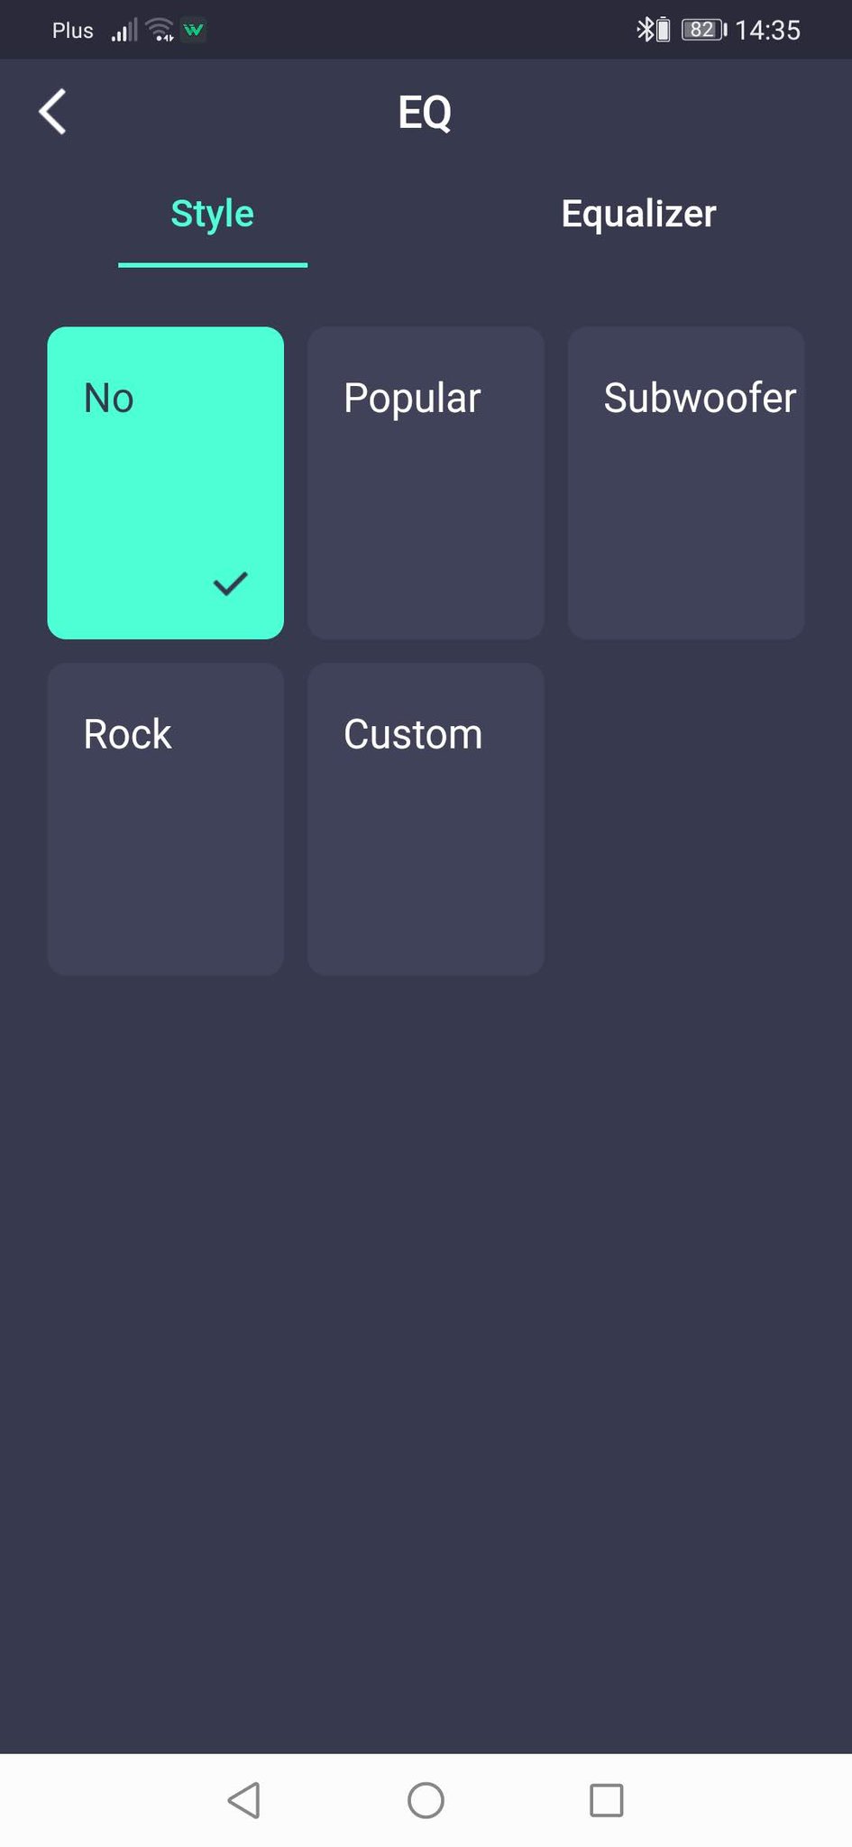The height and width of the screenshot is (1847, 852).
Task: Tap the Wi-Fi signal status icon
Action: (x=160, y=31)
